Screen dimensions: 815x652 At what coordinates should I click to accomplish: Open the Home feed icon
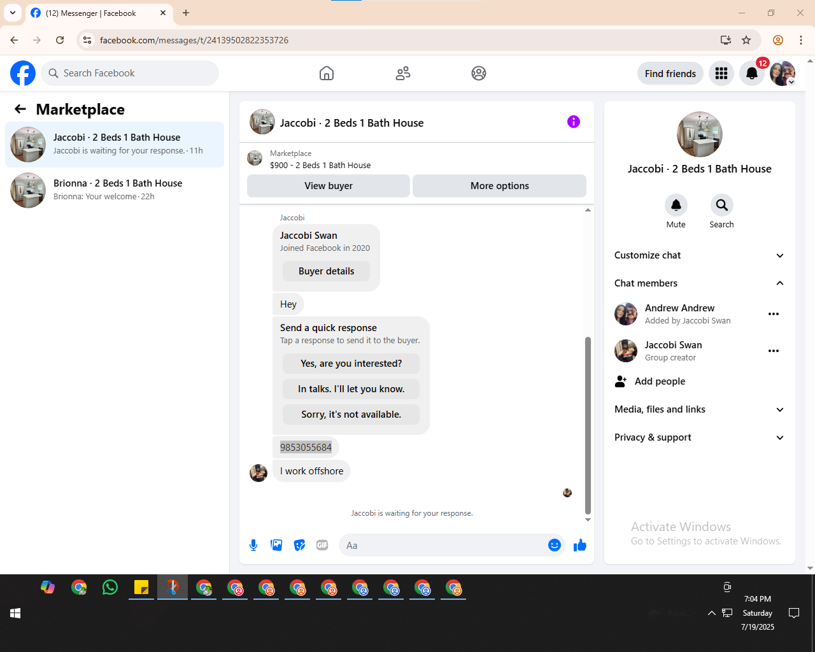click(x=327, y=73)
